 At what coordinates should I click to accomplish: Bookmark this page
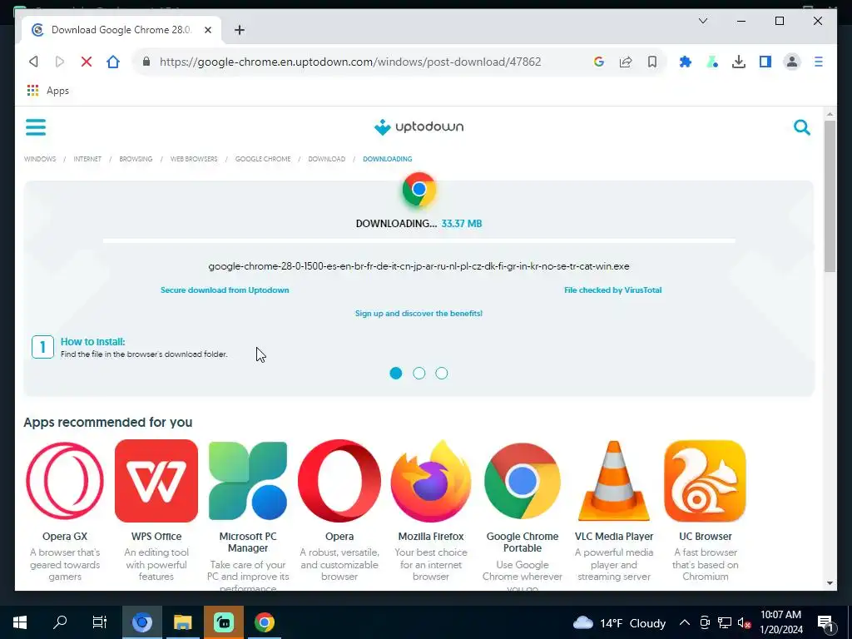coord(652,62)
